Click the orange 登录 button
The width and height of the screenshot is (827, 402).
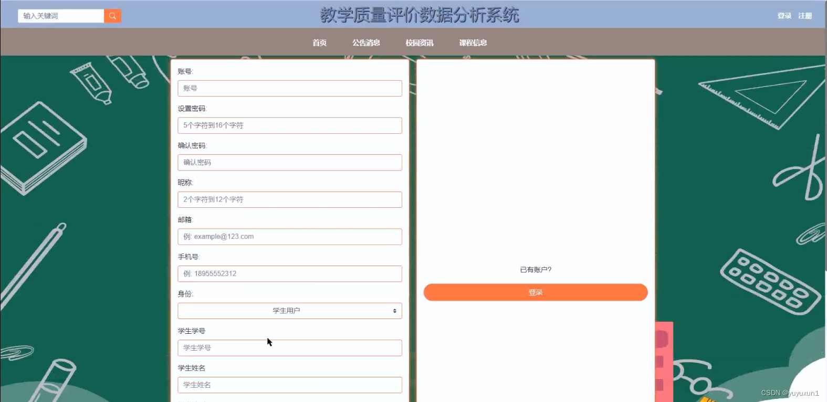click(x=536, y=292)
